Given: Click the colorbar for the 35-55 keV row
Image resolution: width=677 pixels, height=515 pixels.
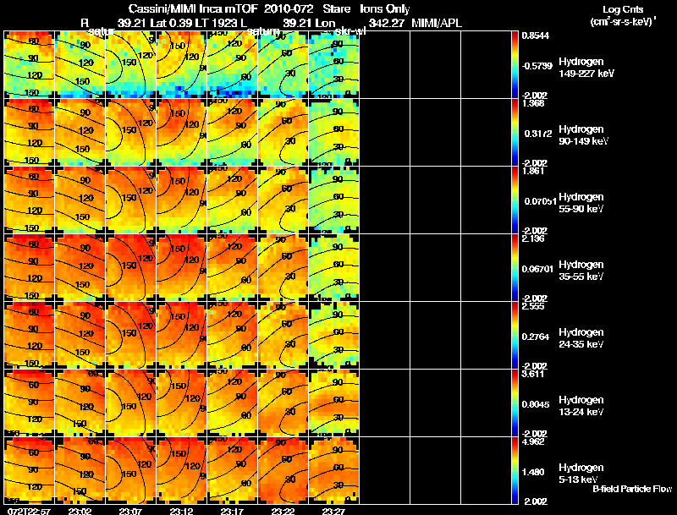Looking at the screenshot, I should (515, 268).
